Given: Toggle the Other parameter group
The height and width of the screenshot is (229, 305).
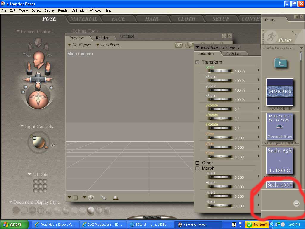Looking at the screenshot, I should point(197,163).
